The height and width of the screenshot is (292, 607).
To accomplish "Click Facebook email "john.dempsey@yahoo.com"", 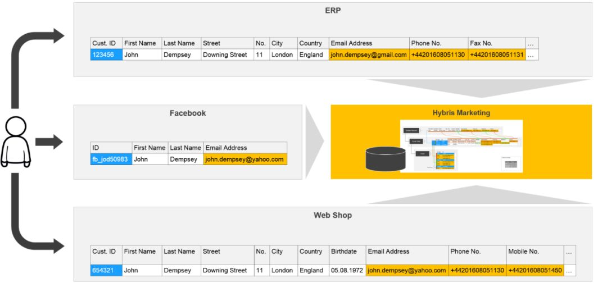I will (x=246, y=159).
